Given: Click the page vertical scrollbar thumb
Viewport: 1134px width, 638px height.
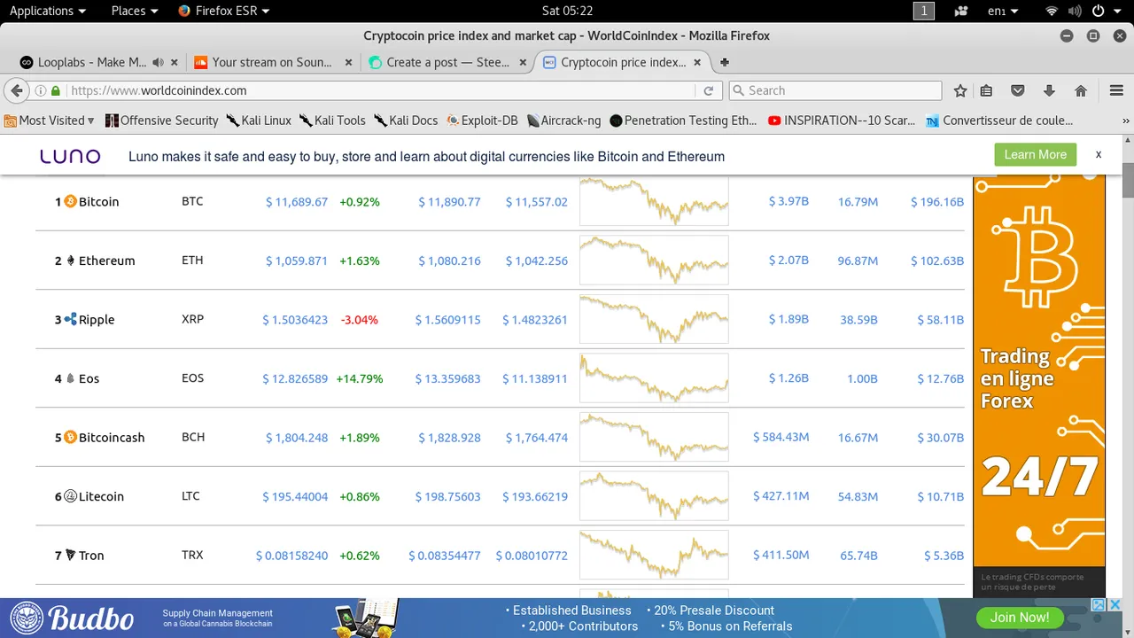Looking at the screenshot, I should (x=1128, y=181).
